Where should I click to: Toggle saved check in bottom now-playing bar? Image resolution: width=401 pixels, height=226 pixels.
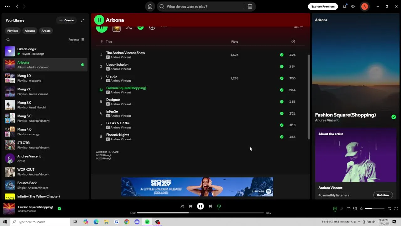click(59, 208)
